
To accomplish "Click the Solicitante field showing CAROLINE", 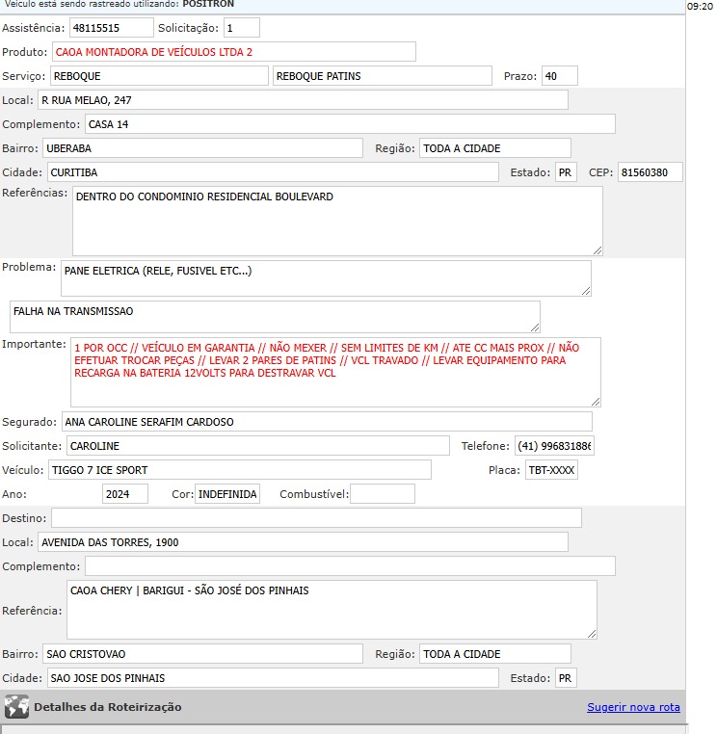I will [x=258, y=446].
